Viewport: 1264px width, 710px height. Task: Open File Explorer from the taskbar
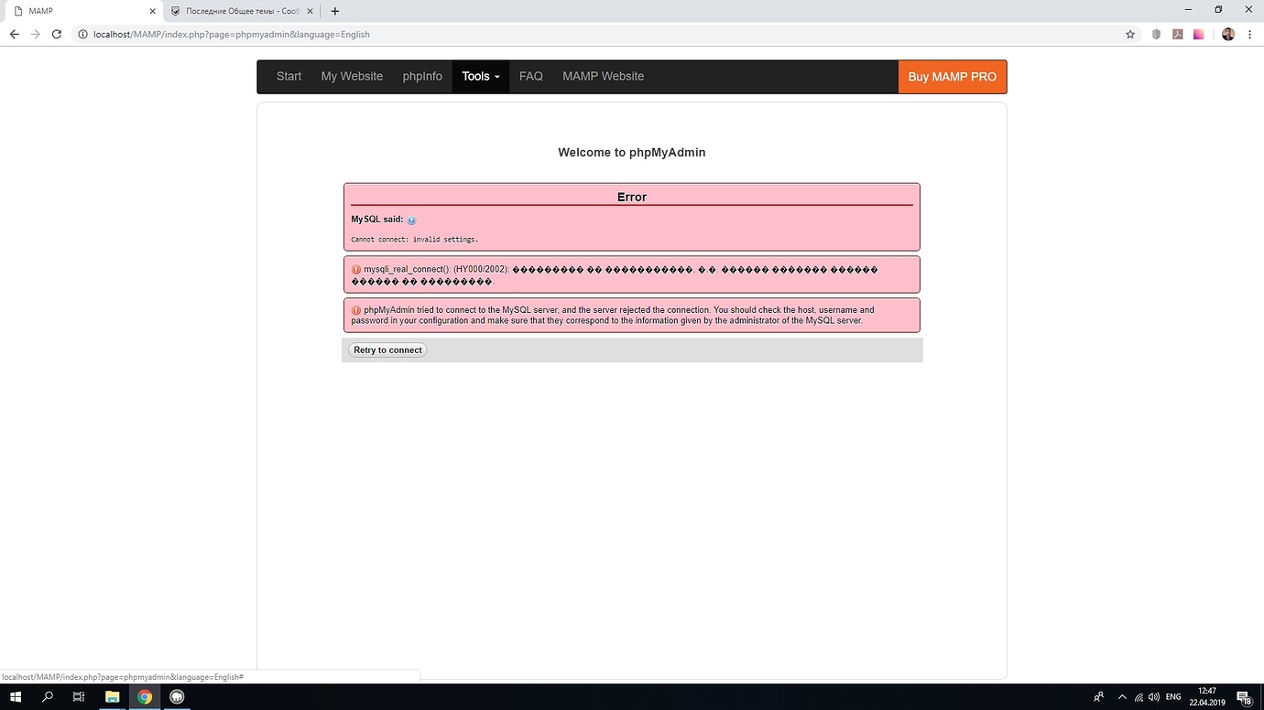[x=112, y=696]
